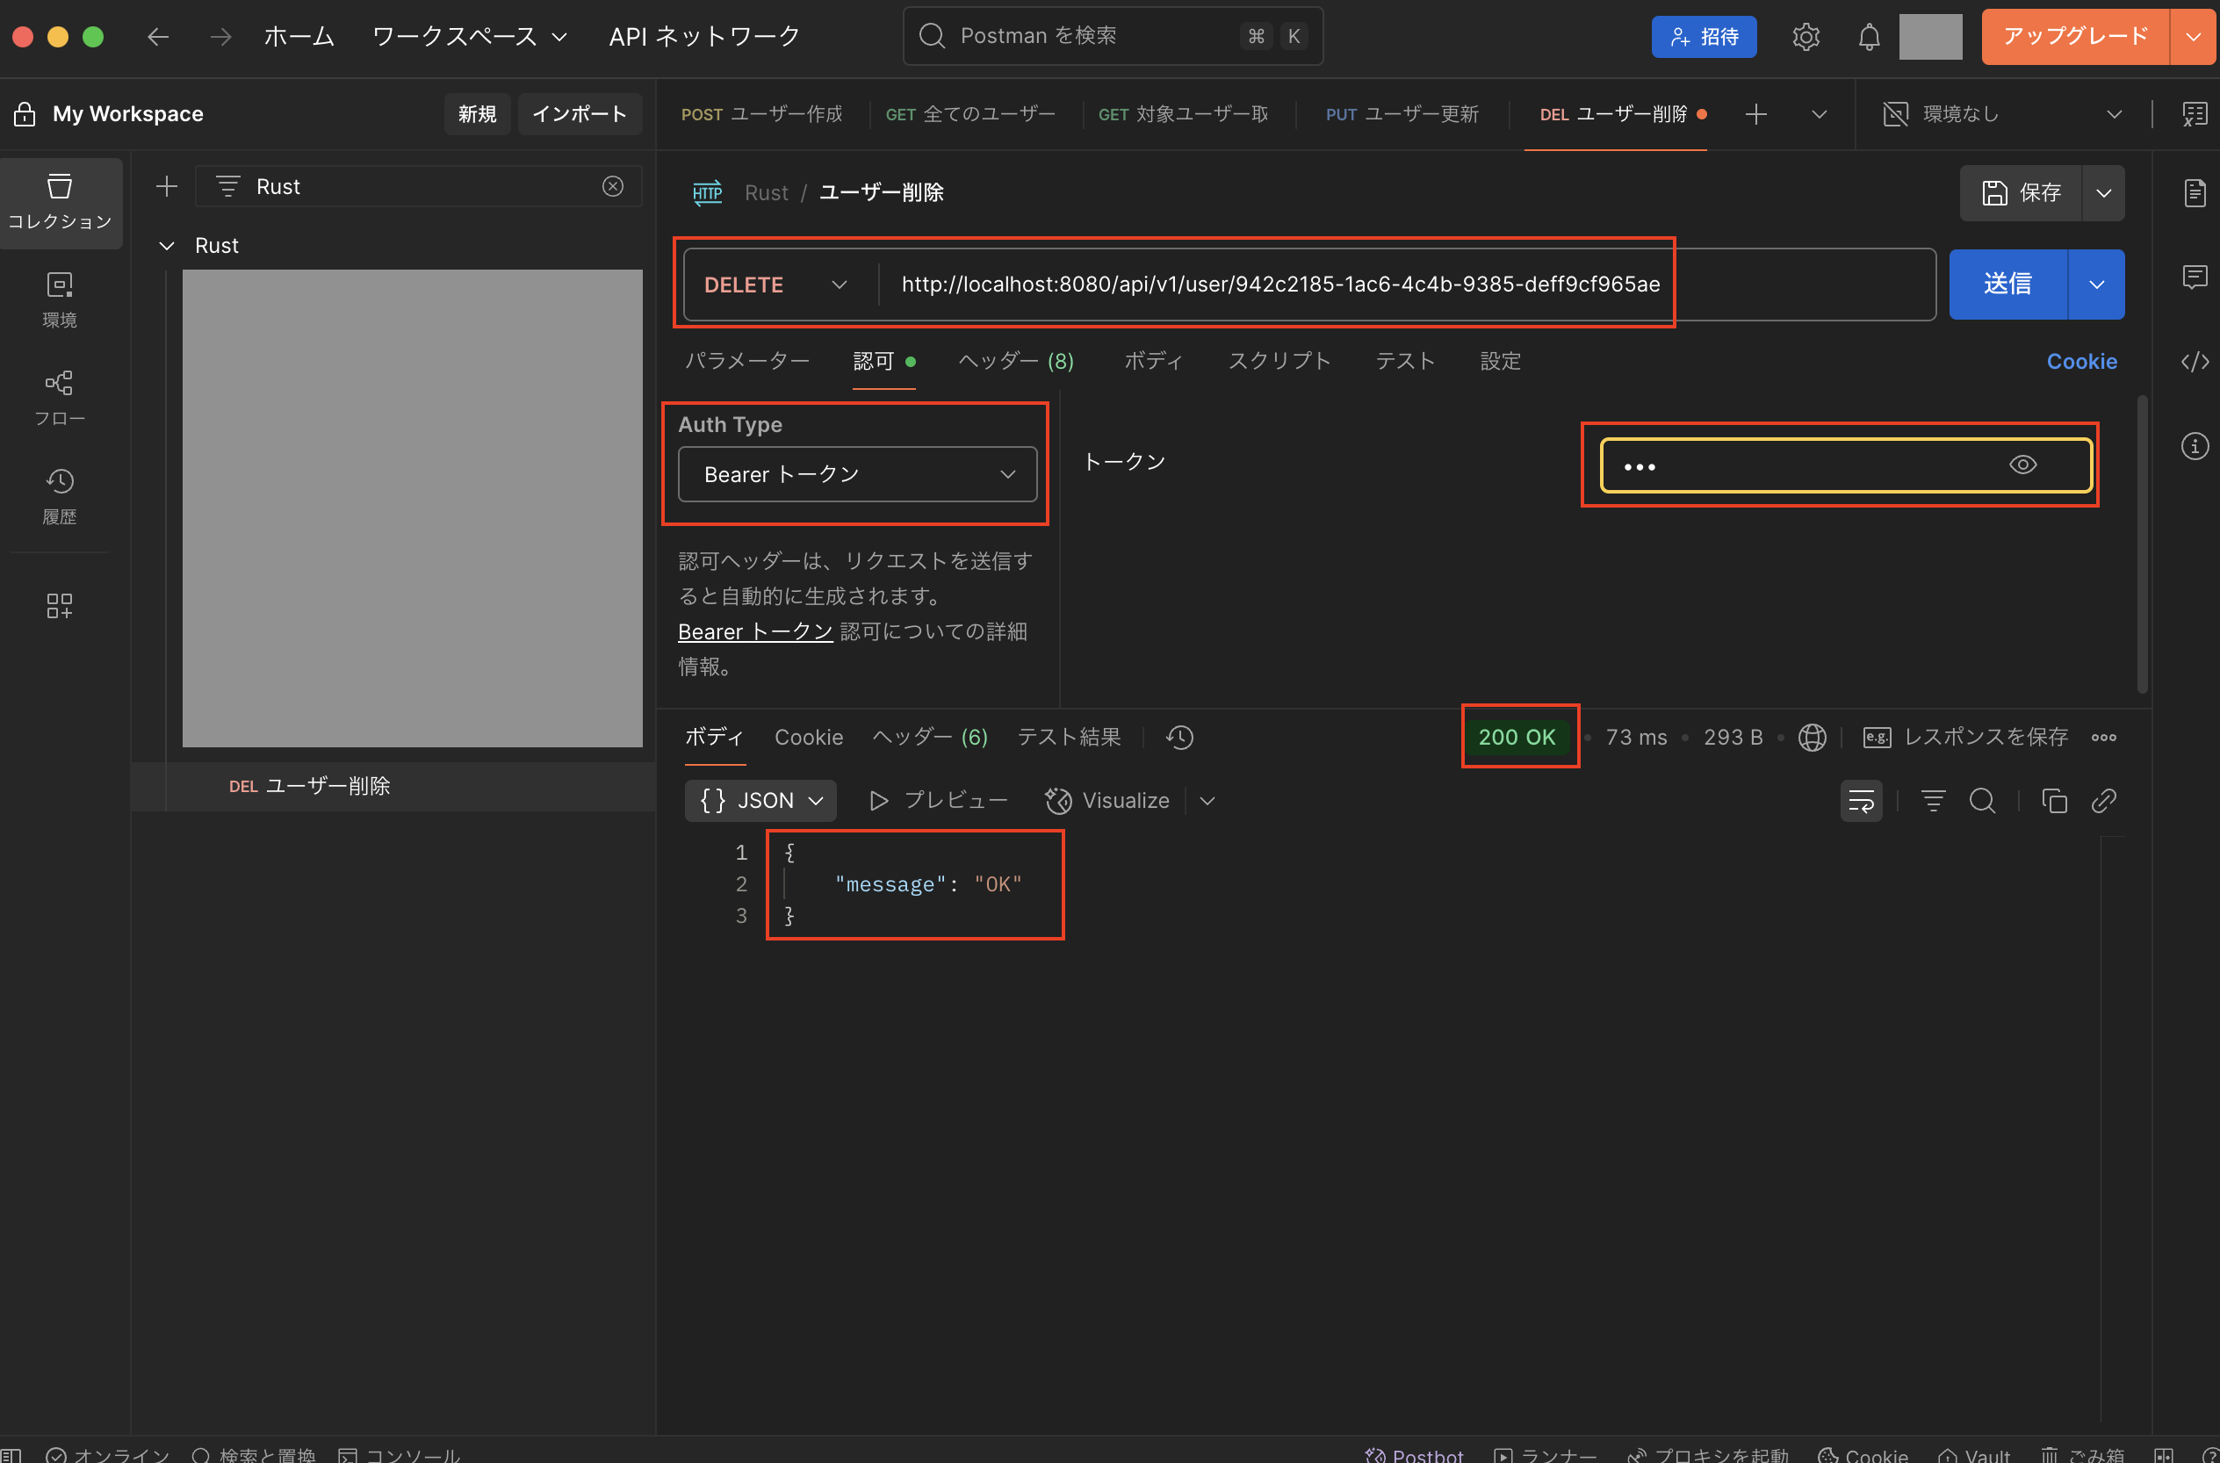Click the 保存 save button
The height and width of the screenshot is (1463, 2220).
click(2021, 193)
